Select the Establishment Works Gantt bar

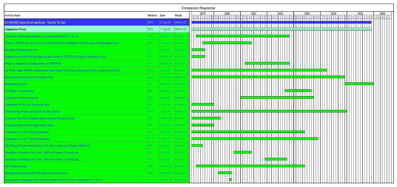pos(359,84)
